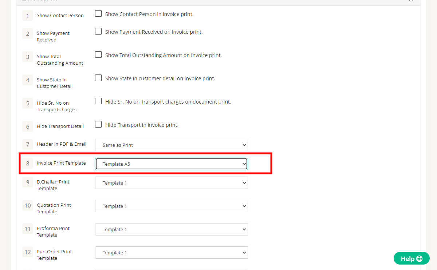This screenshot has width=437, height=270.
Task: Enable Show State in customer detail
Action: coord(98,78)
